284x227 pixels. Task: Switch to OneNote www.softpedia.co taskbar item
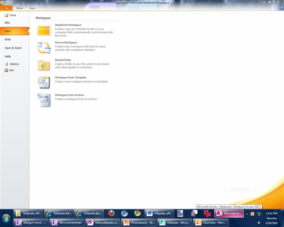pos(103,222)
